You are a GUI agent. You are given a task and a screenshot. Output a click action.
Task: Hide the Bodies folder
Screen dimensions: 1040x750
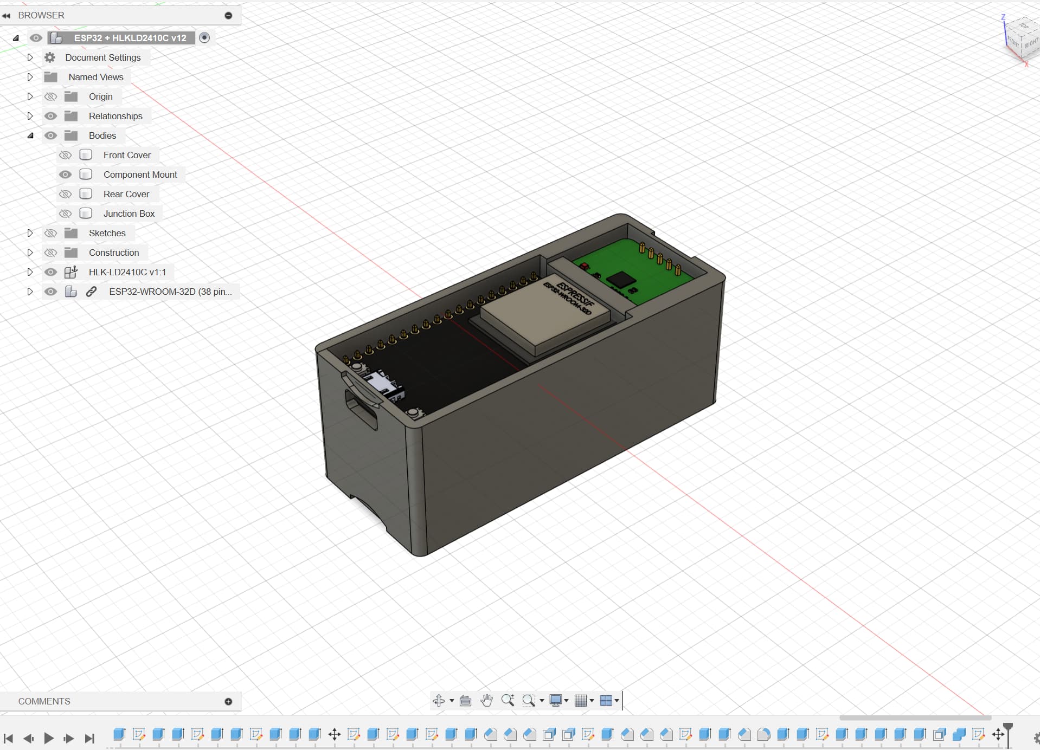click(50, 135)
